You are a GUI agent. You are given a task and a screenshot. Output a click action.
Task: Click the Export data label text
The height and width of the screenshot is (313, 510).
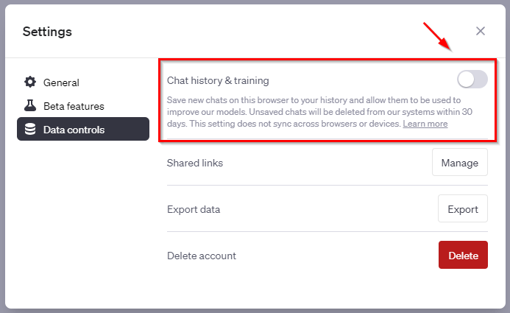194,210
